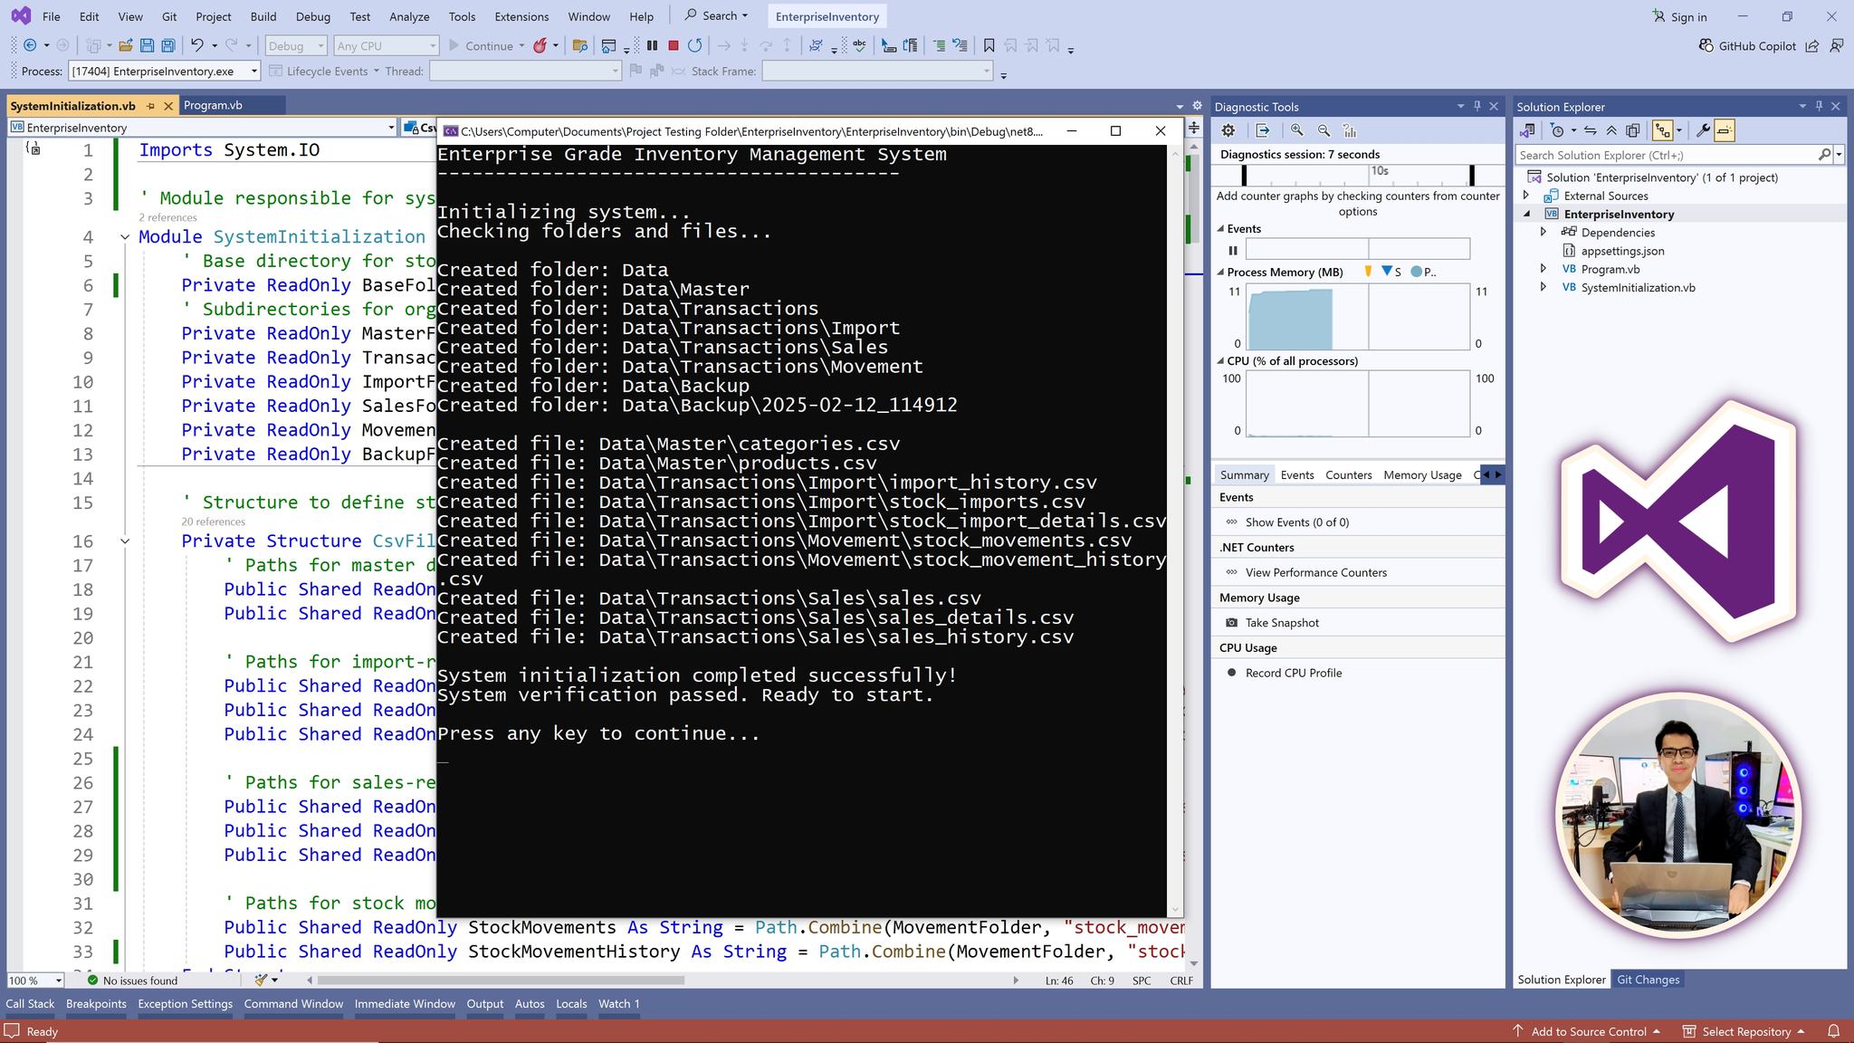Expand Dependencies node in Solution Explorer
Viewport: 1854px width, 1043px height.
(x=1543, y=233)
